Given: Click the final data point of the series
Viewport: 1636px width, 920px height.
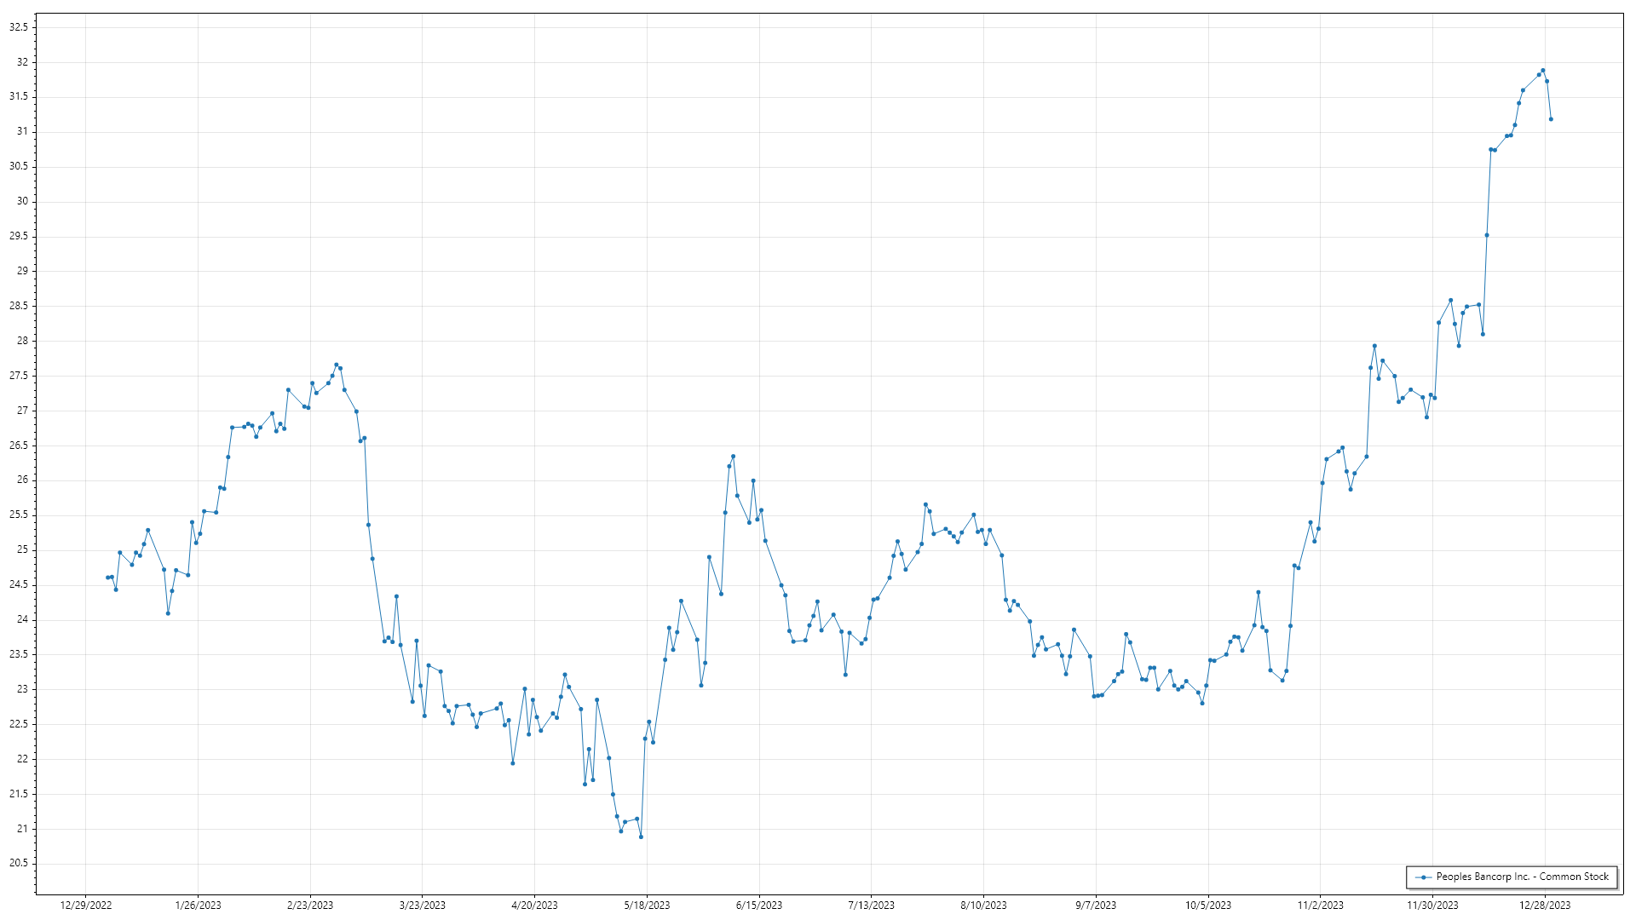Looking at the screenshot, I should tap(1551, 119).
